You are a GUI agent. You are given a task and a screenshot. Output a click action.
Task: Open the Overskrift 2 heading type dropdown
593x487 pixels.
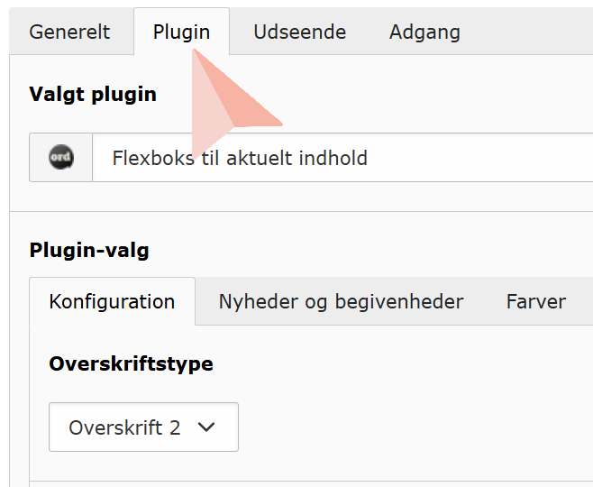pyautogui.click(x=143, y=427)
